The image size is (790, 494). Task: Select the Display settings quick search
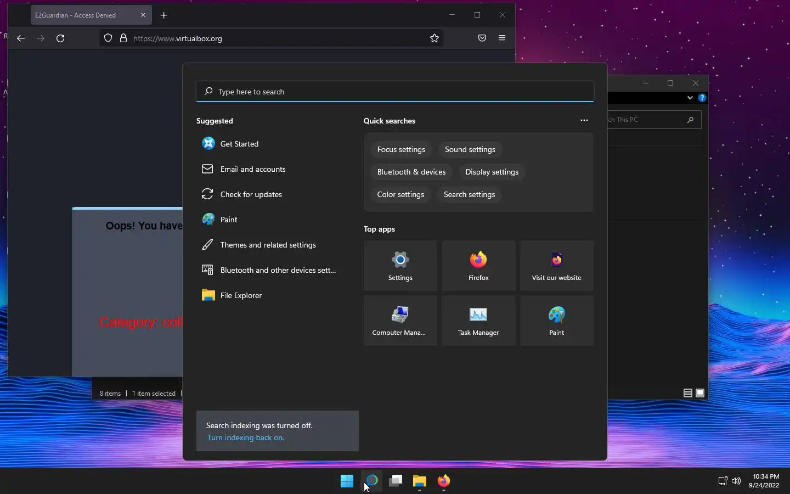pos(492,172)
